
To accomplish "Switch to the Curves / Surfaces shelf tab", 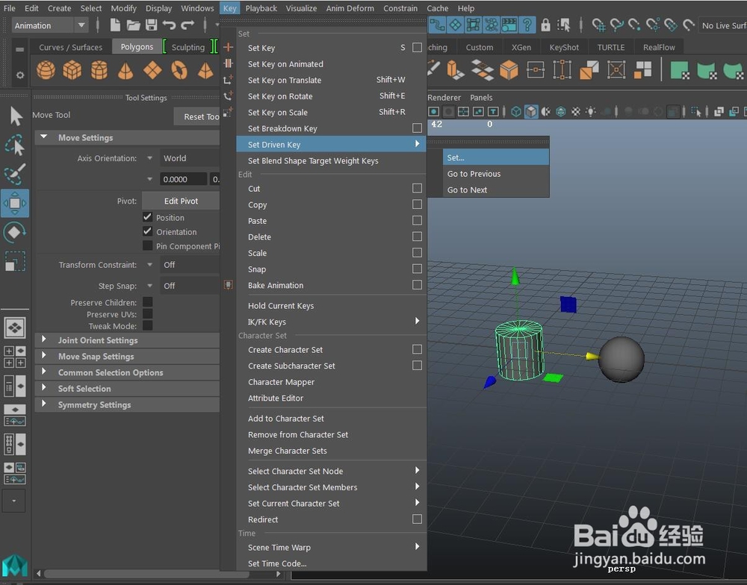I will tap(70, 47).
